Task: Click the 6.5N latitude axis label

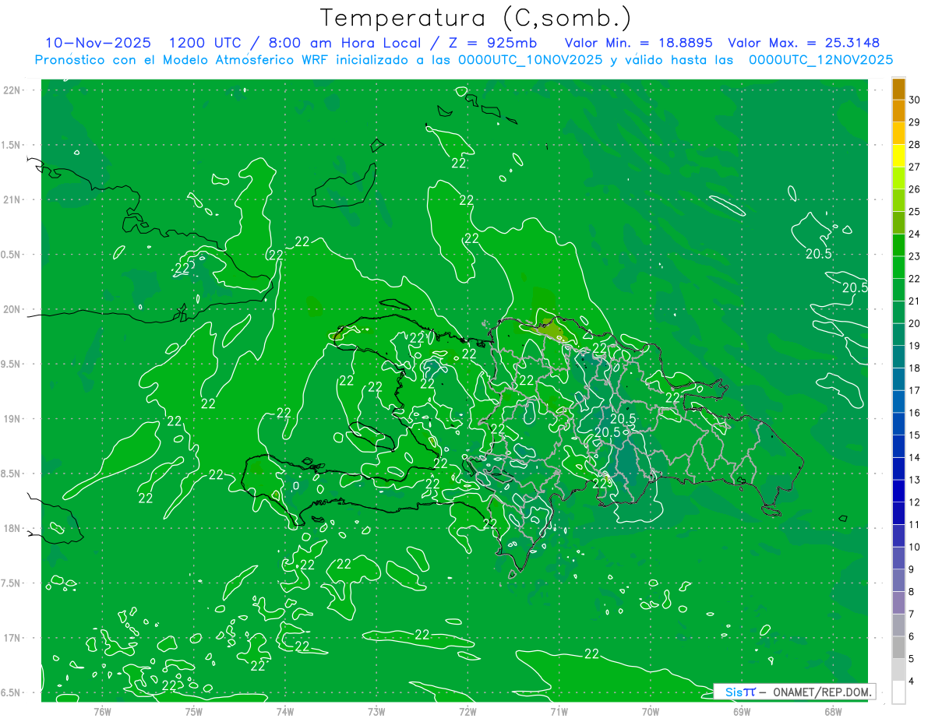Action: (12, 693)
